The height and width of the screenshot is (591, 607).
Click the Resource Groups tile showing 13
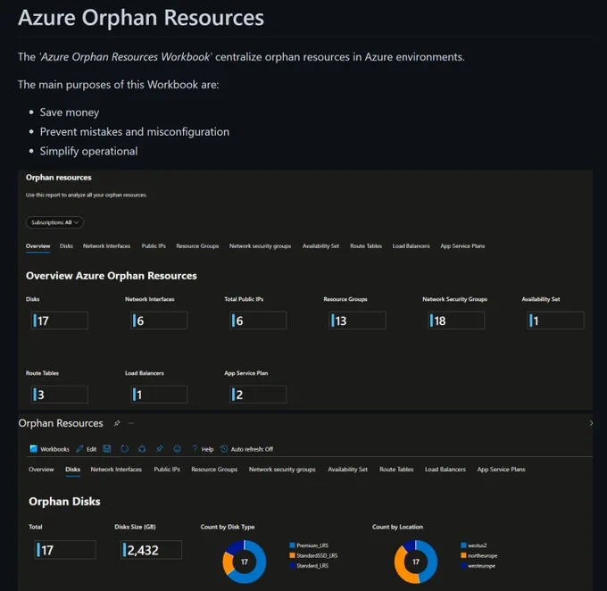(x=357, y=320)
